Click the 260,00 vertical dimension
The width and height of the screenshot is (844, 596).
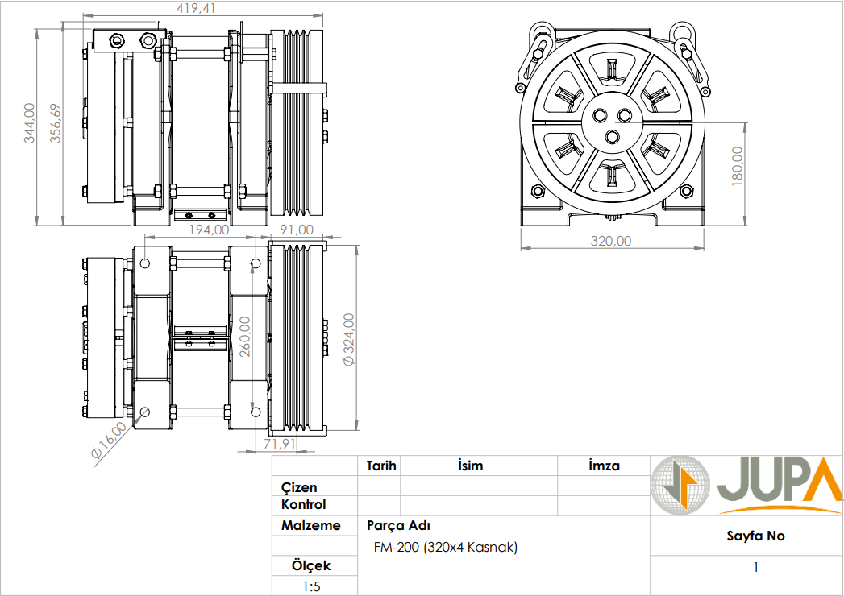tap(245, 336)
